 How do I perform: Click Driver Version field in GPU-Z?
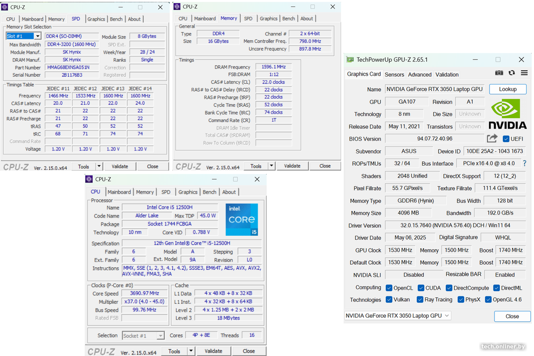[455, 225]
